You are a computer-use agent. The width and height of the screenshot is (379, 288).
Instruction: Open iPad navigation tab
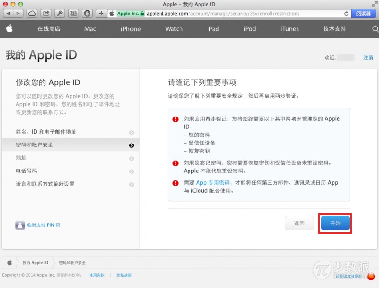coord(213,29)
